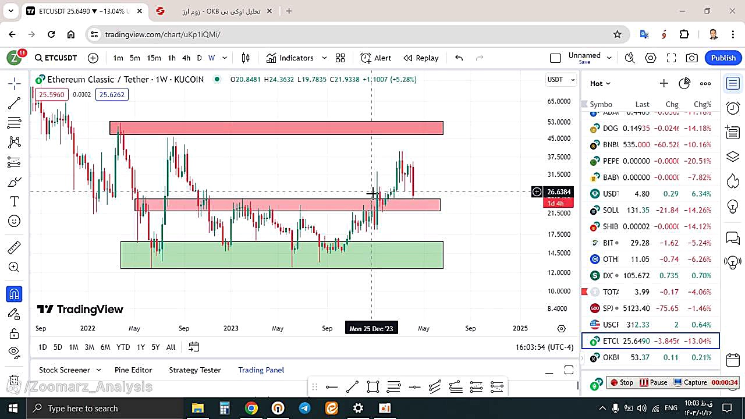The image size is (745, 419).
Task: Toggle stay in drawing mode
Action: click(15, 314)
